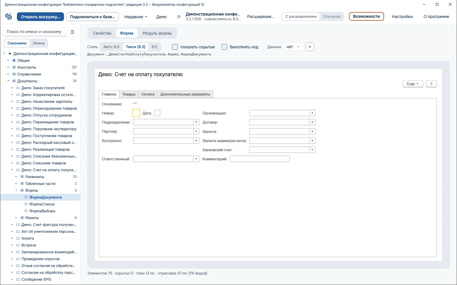Click the Табличные части node icon

(22, 184)
